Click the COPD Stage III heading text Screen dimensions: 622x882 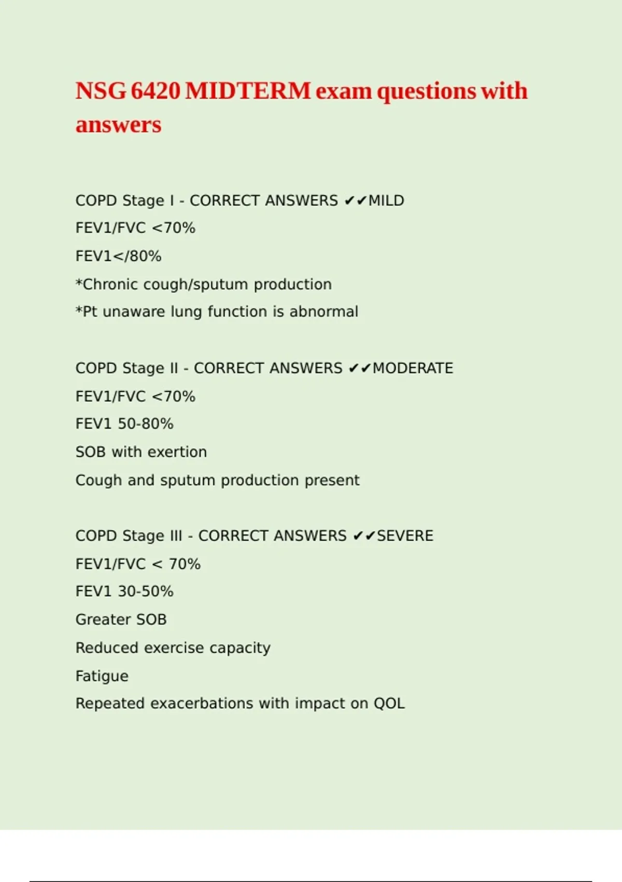[129, 536]
